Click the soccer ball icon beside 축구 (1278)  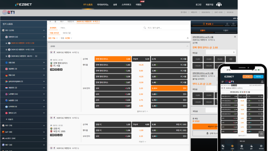click(x=3, y=30)
